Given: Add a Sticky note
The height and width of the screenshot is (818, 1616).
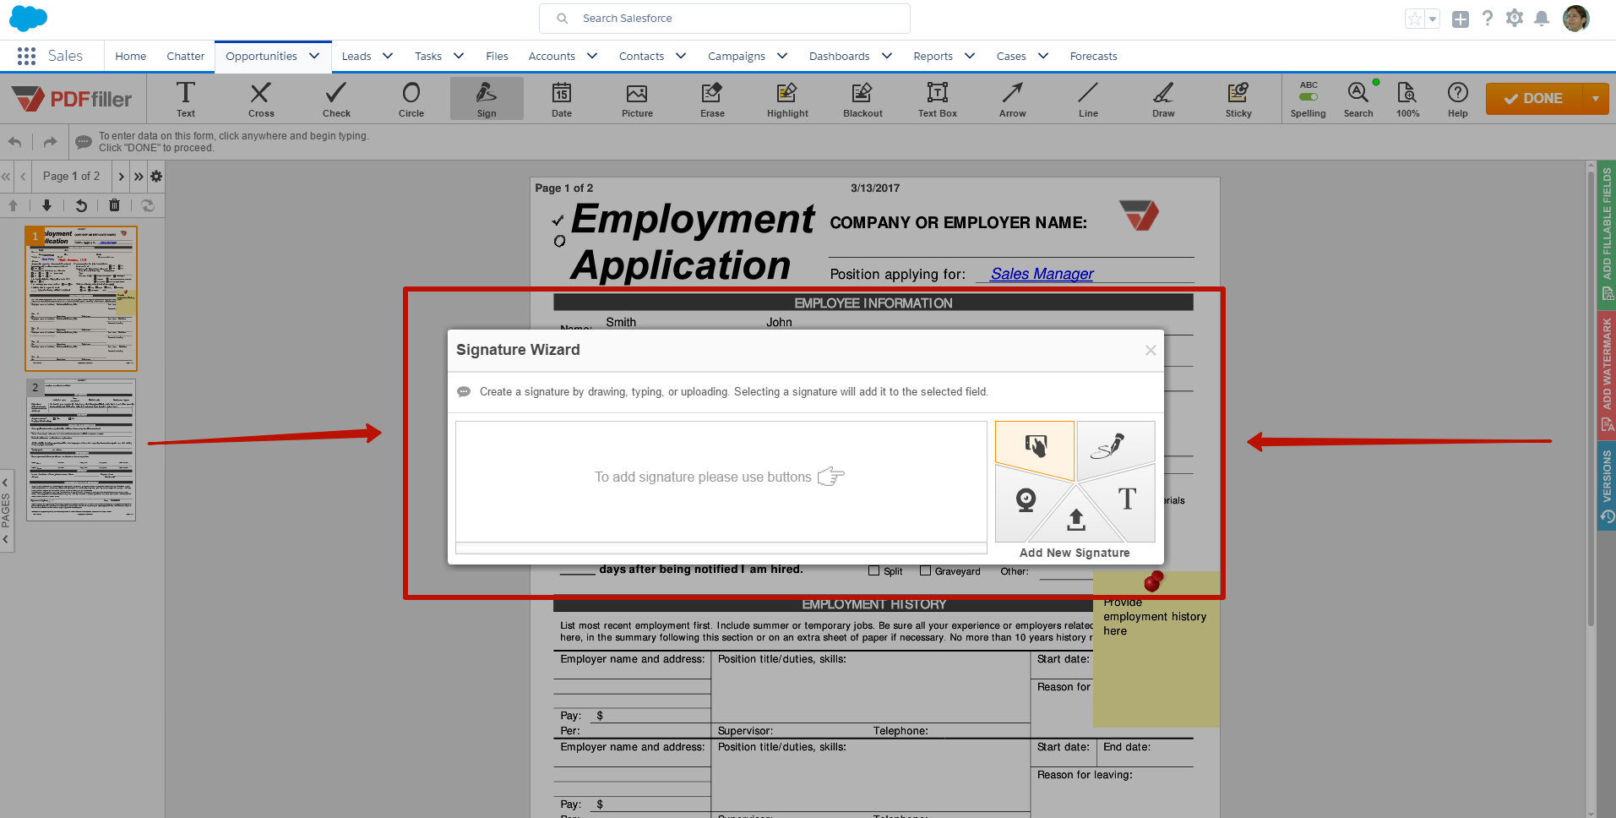Looking at the screenshot, I should (x=1238, y=98).
